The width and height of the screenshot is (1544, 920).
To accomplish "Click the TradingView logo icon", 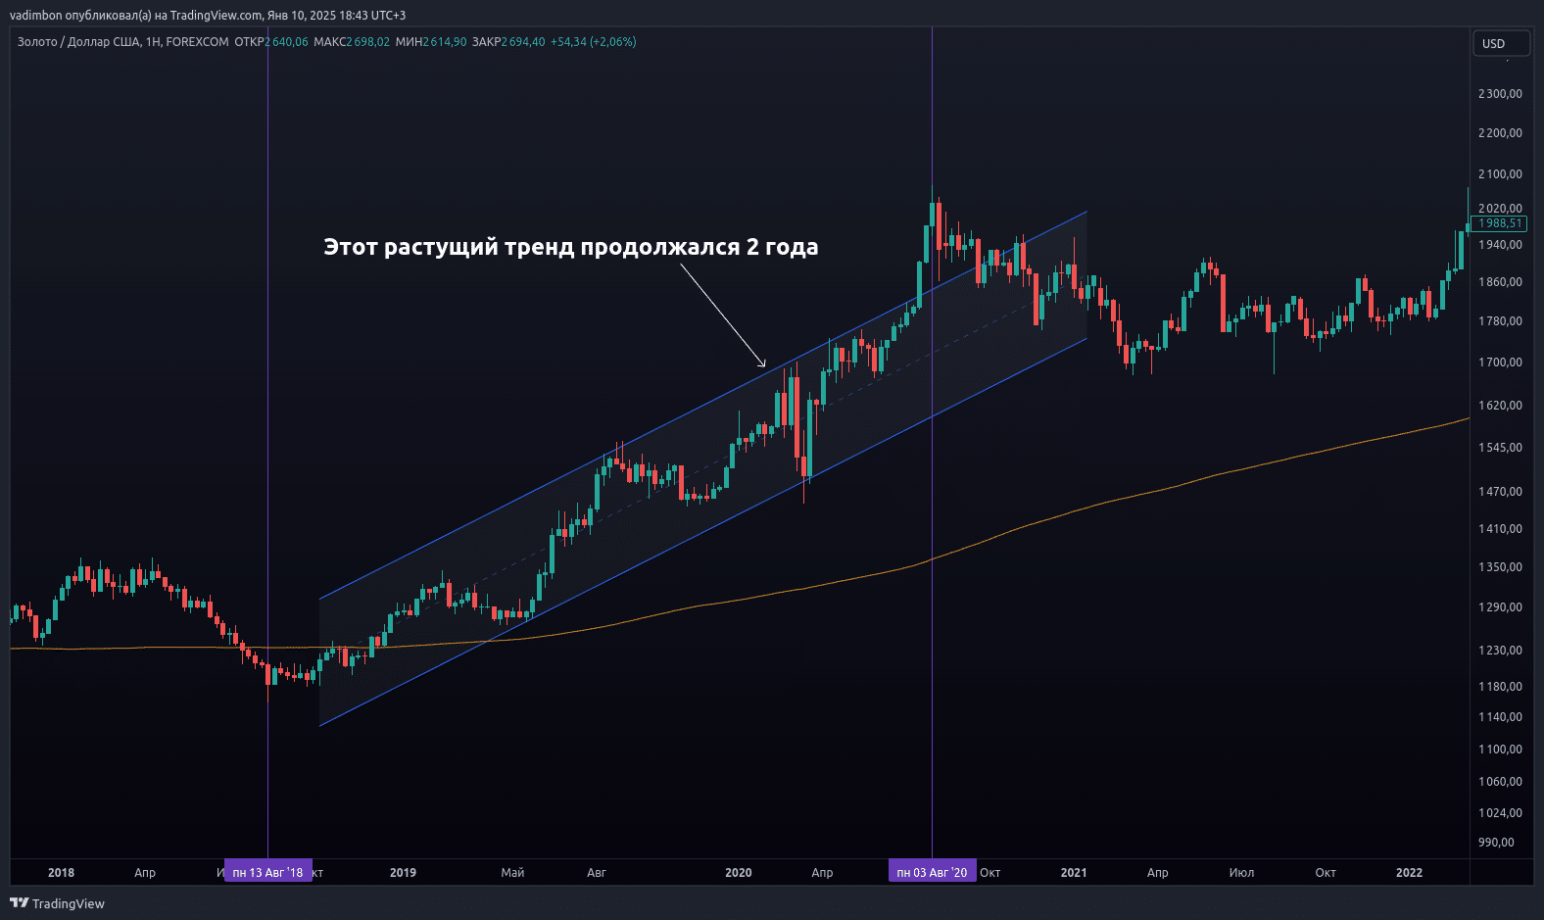I will [19, 903].
